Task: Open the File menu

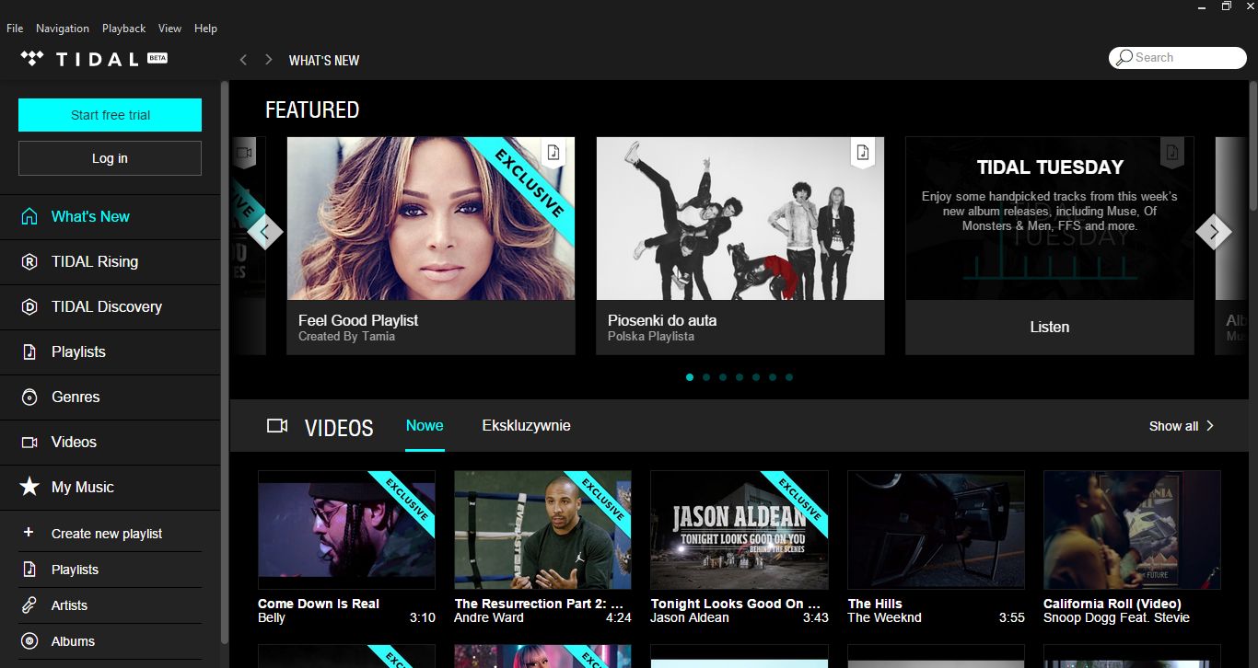Action: click(15, 29)
